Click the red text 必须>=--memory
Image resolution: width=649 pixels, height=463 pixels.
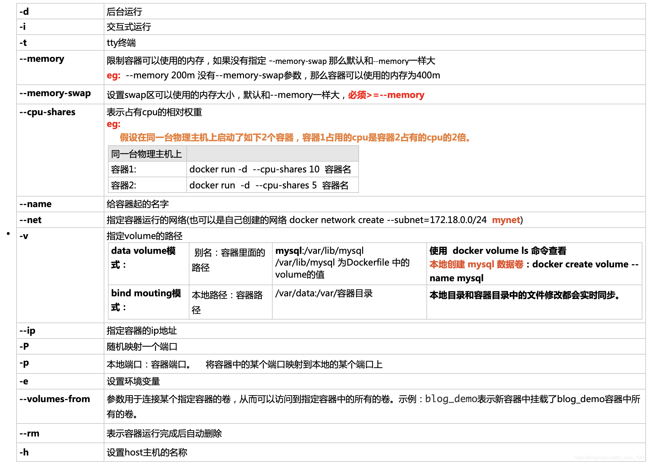[x=386, y=95]
